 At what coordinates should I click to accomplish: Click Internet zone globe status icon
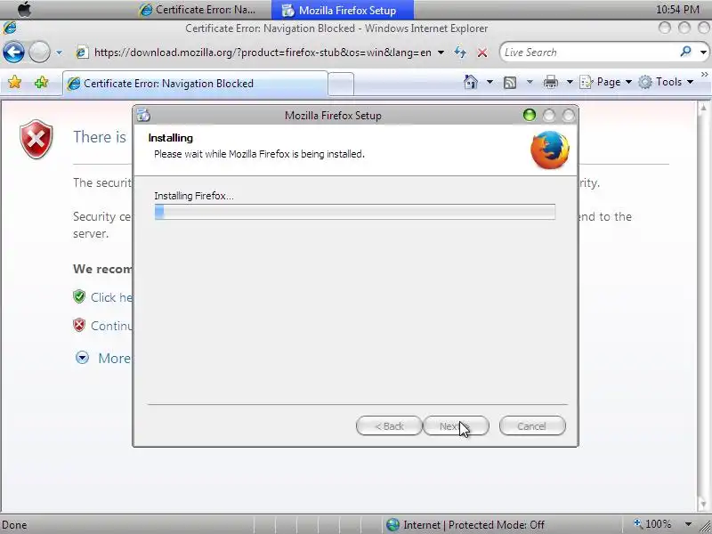click(x=392, y=525)
